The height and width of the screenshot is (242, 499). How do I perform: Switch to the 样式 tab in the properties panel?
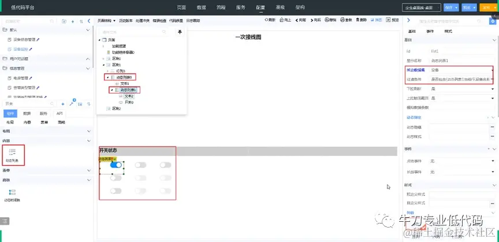coord(448,31)
